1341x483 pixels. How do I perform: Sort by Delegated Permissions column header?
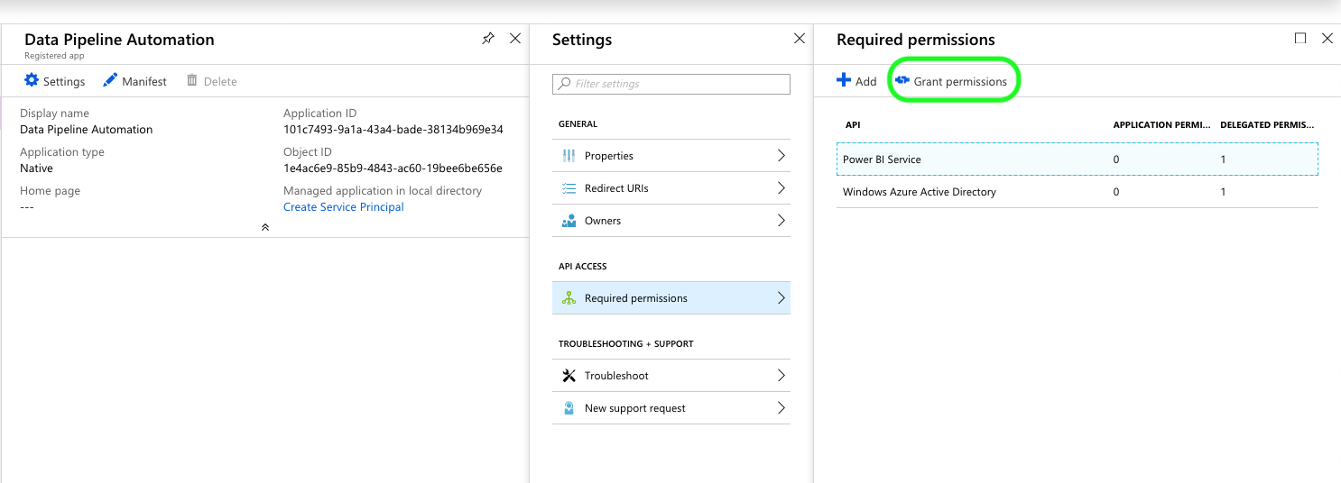tap(1267, 125)
